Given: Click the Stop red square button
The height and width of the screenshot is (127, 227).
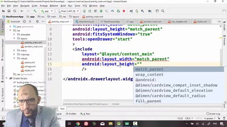Looking at the screenshot, I should click(x=124, y=11).
